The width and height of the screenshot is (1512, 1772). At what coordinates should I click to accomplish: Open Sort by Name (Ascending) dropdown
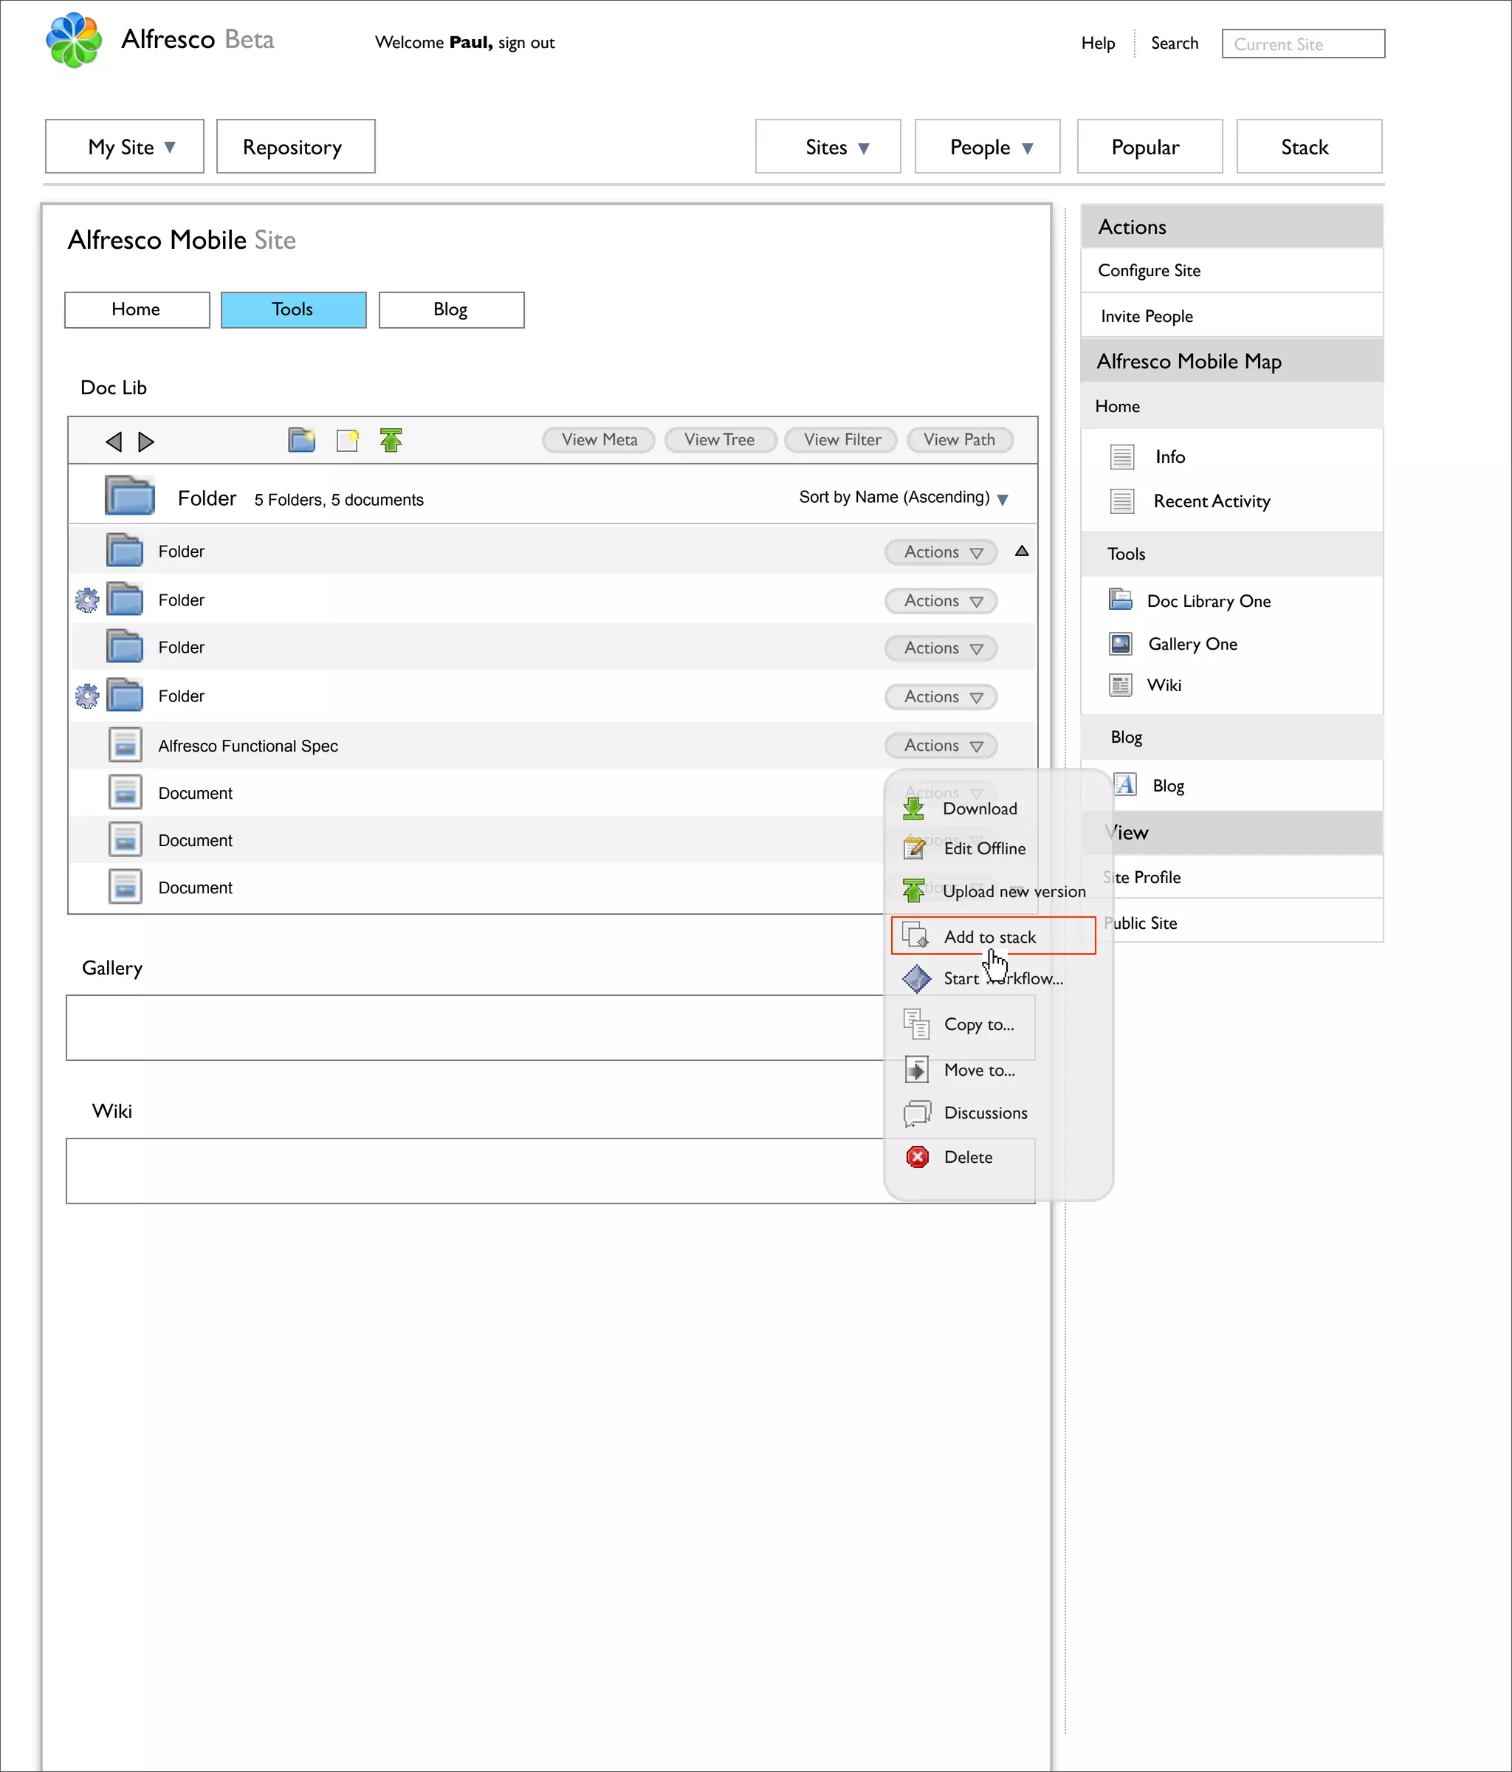coord(903,498)
